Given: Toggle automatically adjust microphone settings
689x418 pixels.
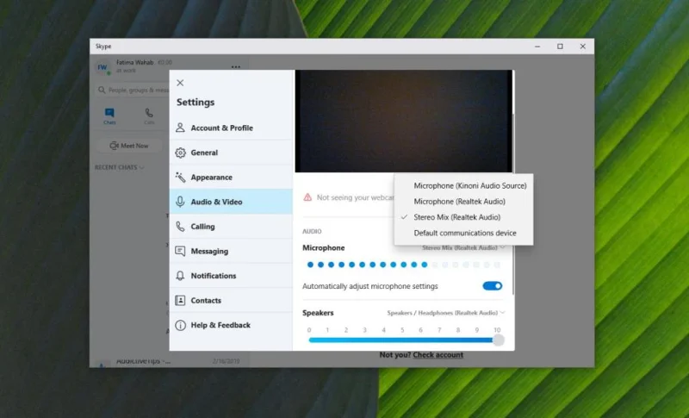Looking at the screenshot, I should click(x=492, y=286).
